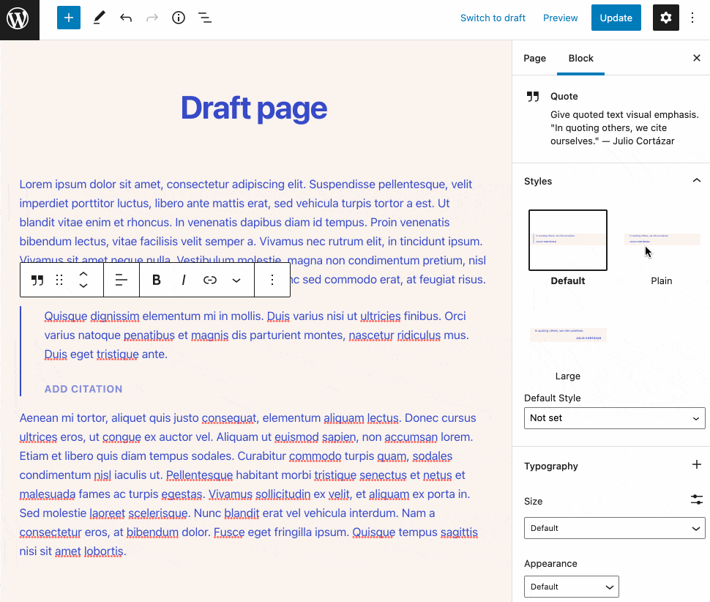710x602 pixels.
Task: Select the Tools pencil icon
Action: click(x=99, y=18)
